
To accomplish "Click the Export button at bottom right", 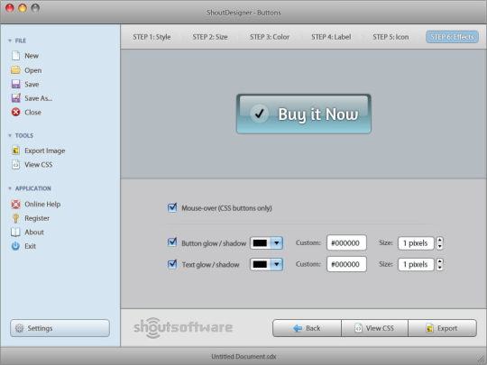I will (442, 328).
